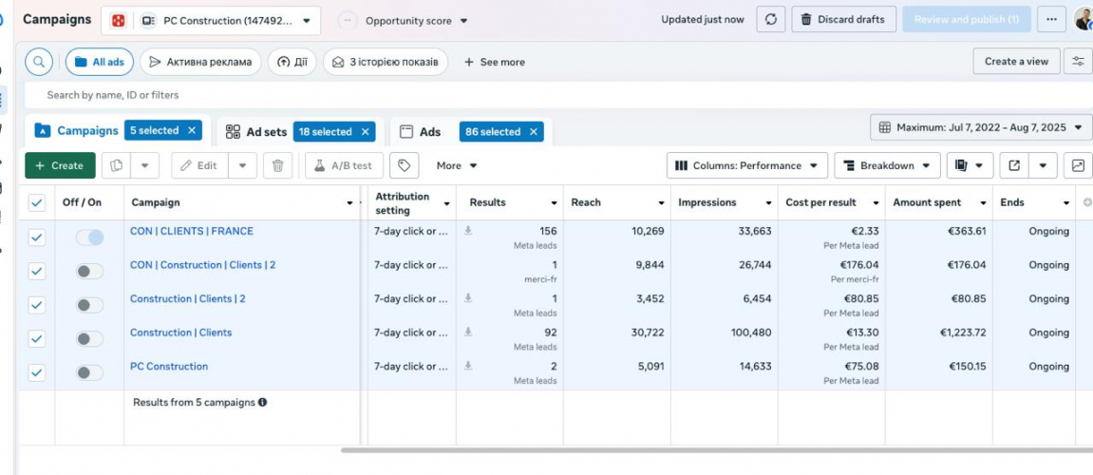This screenshot has height=475, width=1093.
Task: Open Columns: Performance dropdown
Action: coord(747,165)
